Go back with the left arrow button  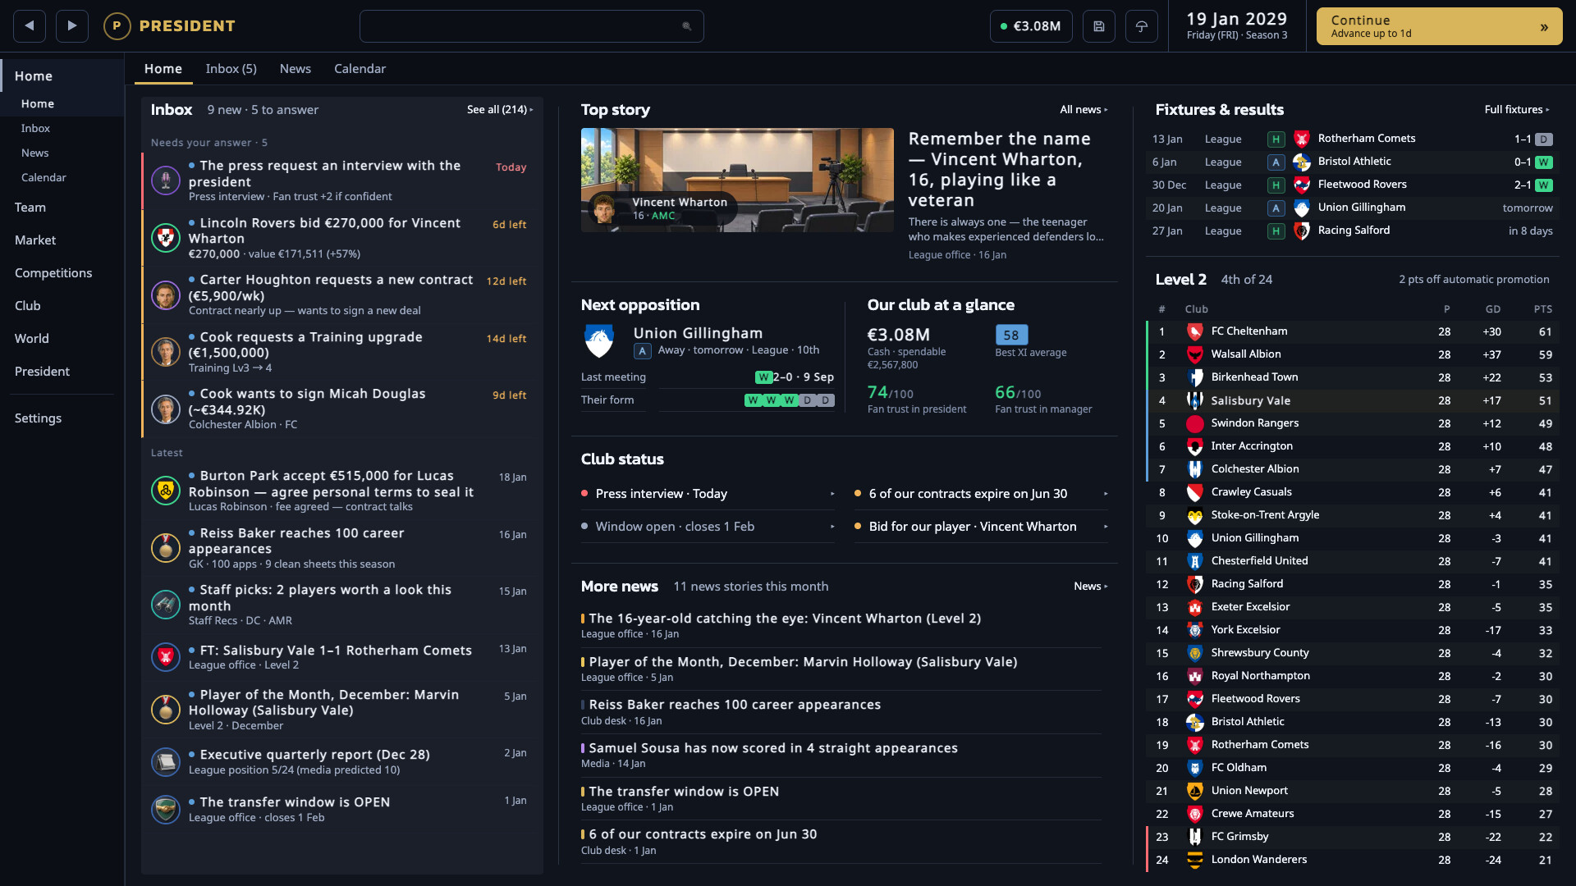pos(30,26)
